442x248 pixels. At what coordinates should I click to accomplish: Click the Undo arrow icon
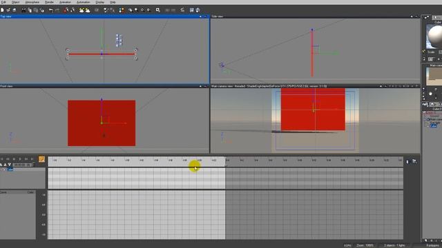point(51,10)
